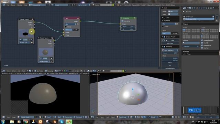Click the second Render Layers node sphere preview
The image size is (220, 124).
click(46, 52)
